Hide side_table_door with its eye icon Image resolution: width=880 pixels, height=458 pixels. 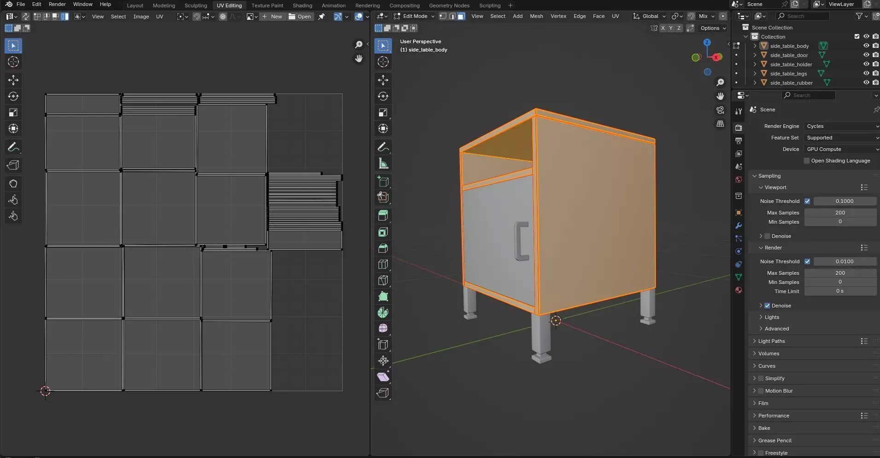click(x=866, y=55)
